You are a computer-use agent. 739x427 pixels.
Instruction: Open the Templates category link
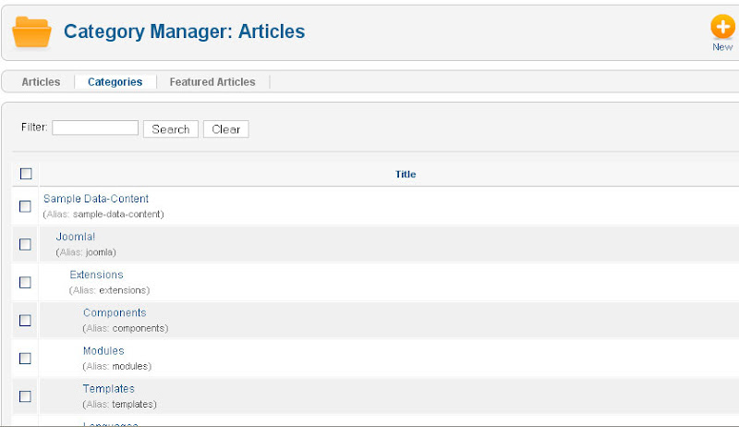(x=109, y=389)
